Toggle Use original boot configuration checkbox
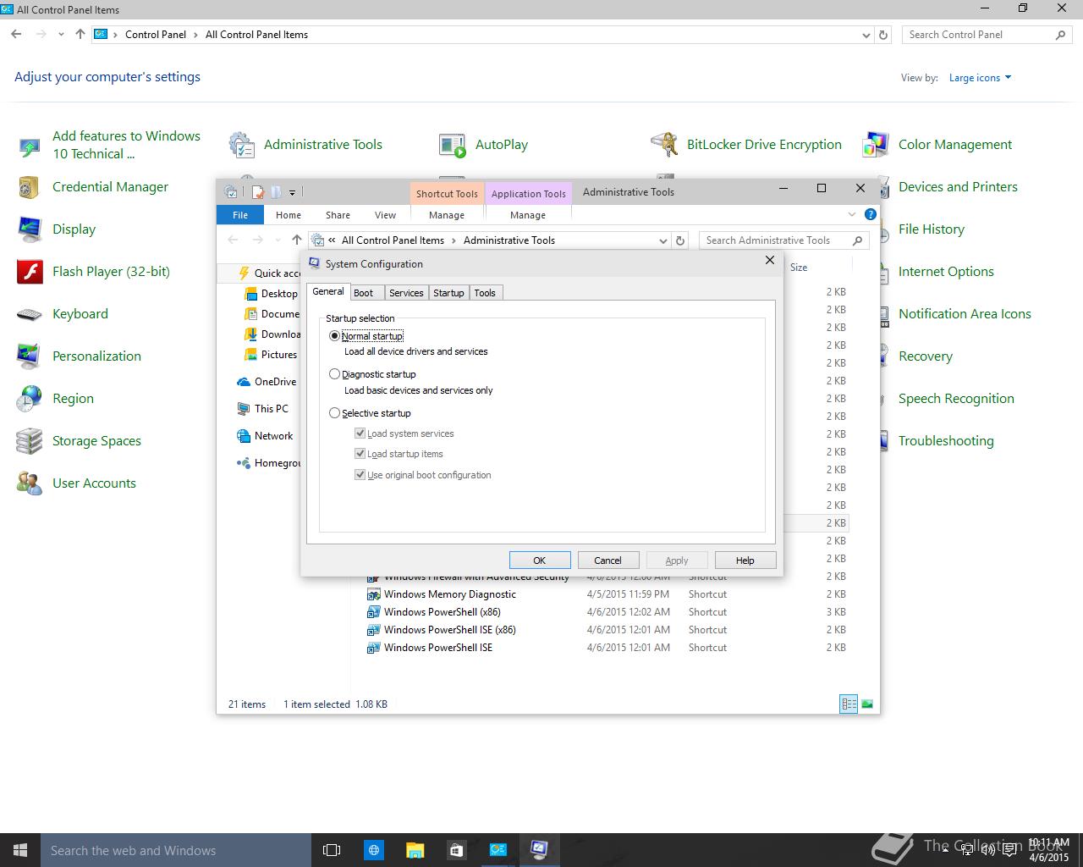The height and width of the screenshot is (867, 1083). tap(360, 475)
